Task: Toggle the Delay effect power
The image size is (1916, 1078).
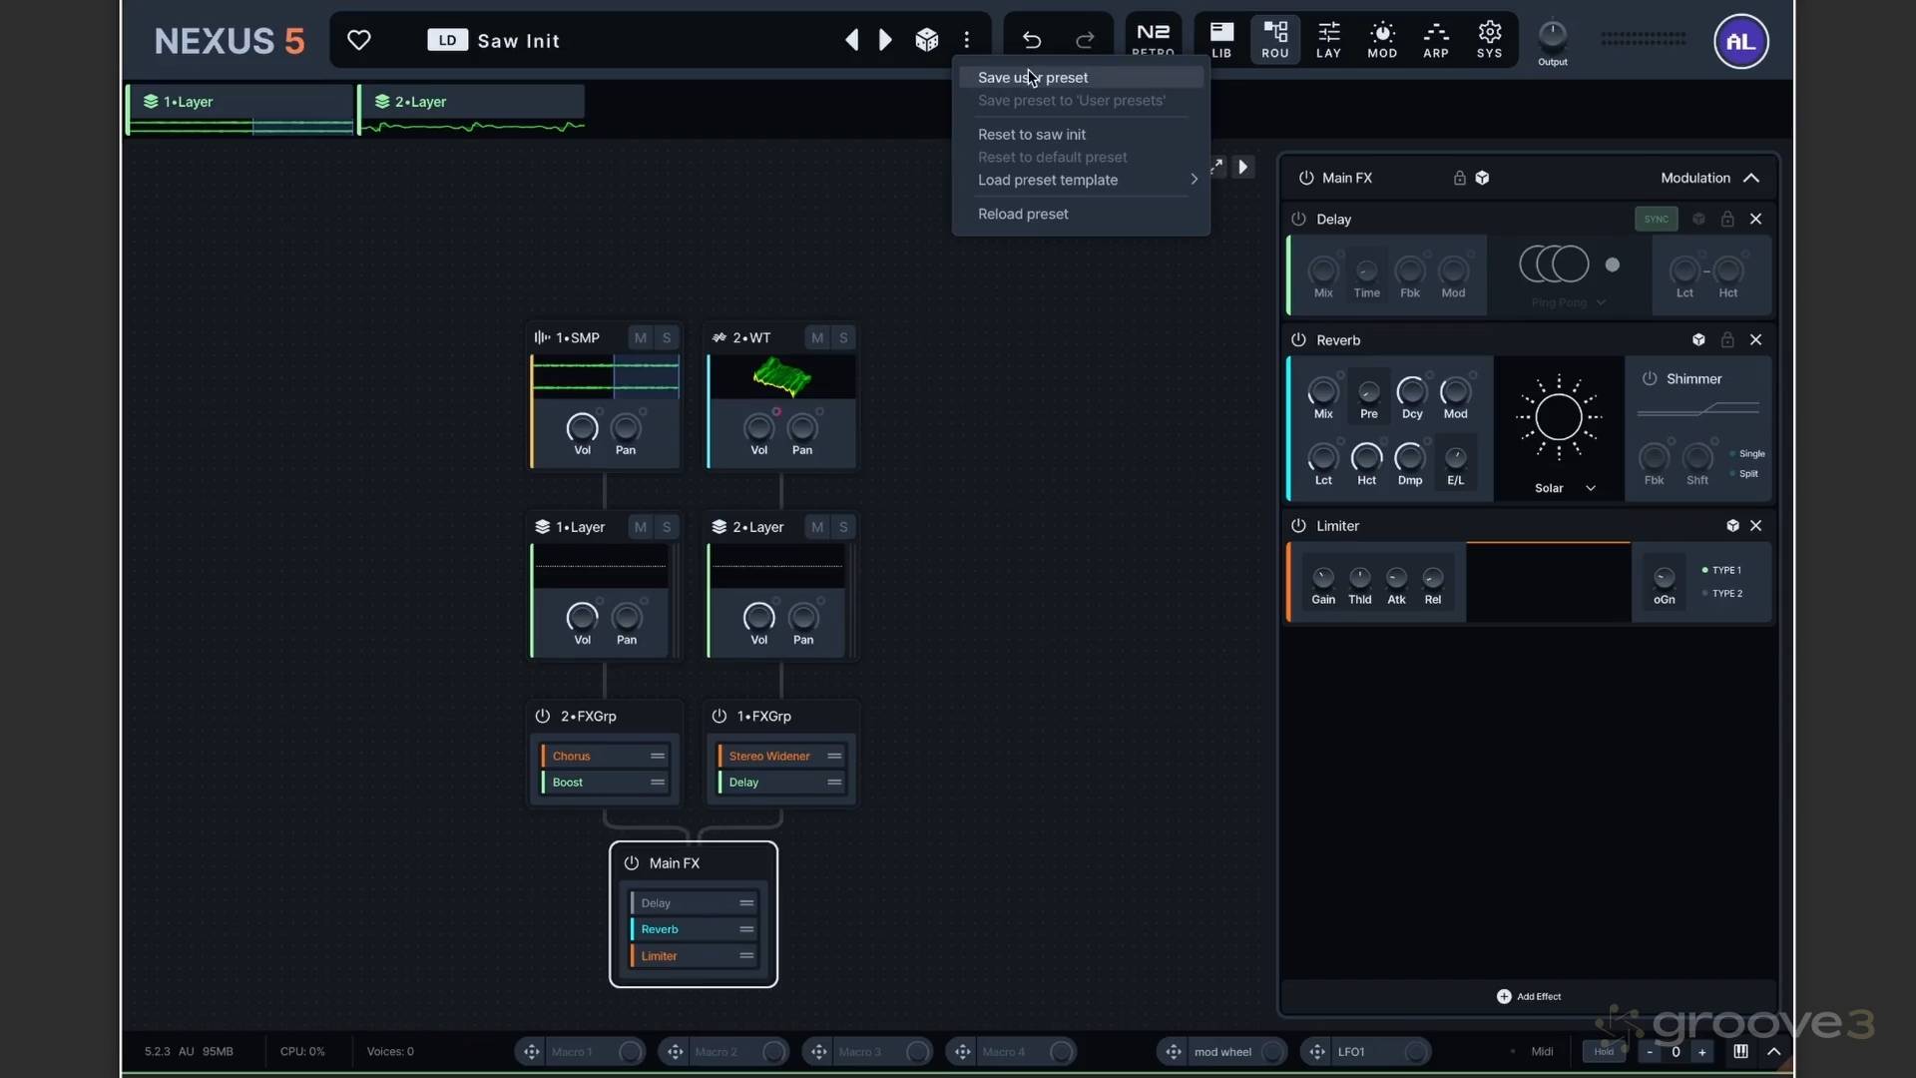Action: point(1298,219)
